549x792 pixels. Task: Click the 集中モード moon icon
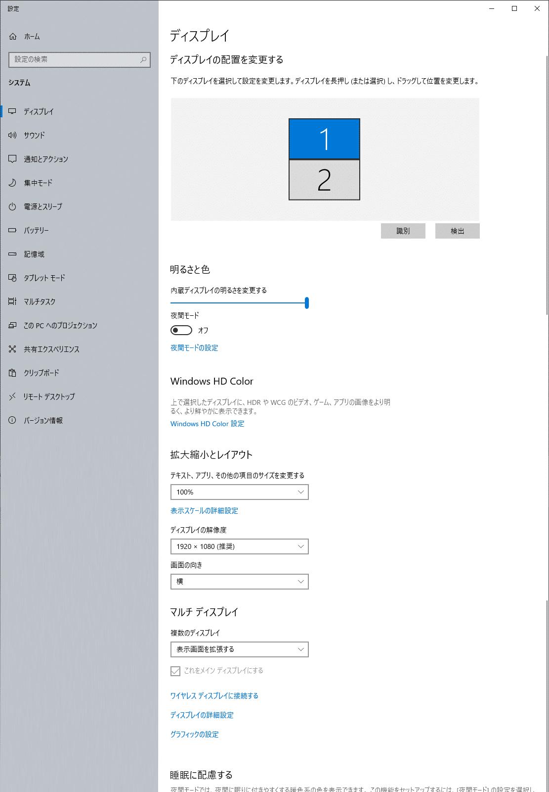pos(12,183)
